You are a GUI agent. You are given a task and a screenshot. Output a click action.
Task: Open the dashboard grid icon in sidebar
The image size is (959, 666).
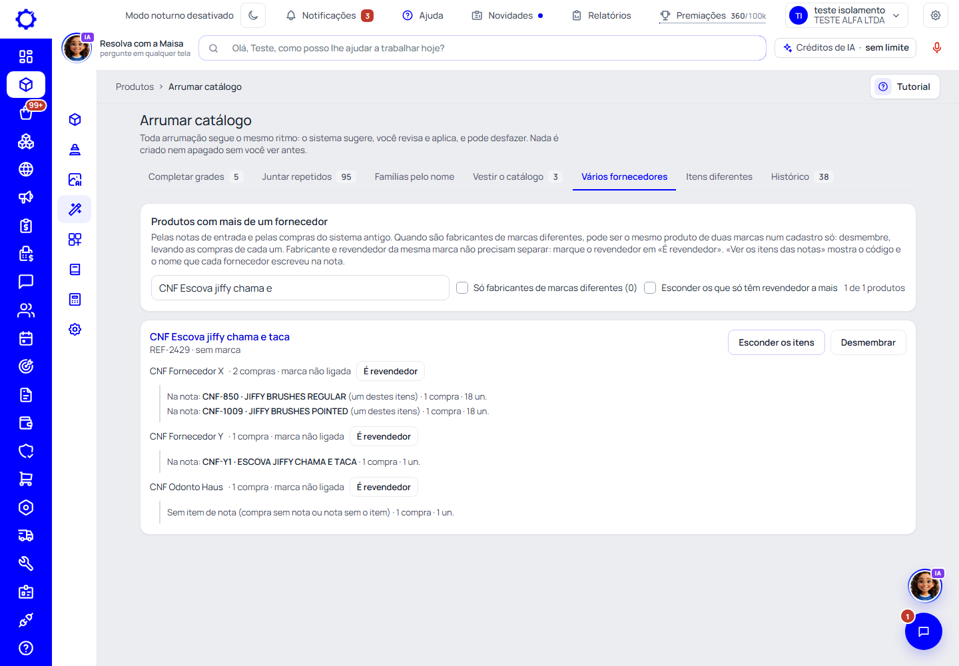[26, 57]
